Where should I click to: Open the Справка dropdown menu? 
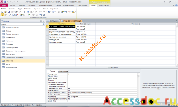[x=54, y=9]
